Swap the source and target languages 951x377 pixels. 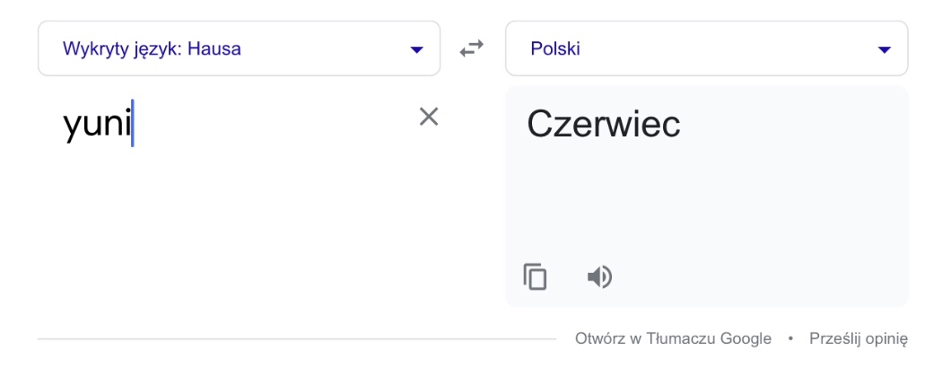pyautogui.click(x=472, y=49)
